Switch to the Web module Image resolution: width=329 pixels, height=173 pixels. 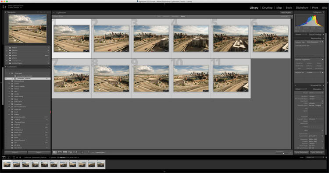[x=324, y=7]
